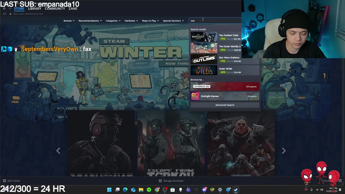Open File Explorer from the taskbar

pos(141,190)
